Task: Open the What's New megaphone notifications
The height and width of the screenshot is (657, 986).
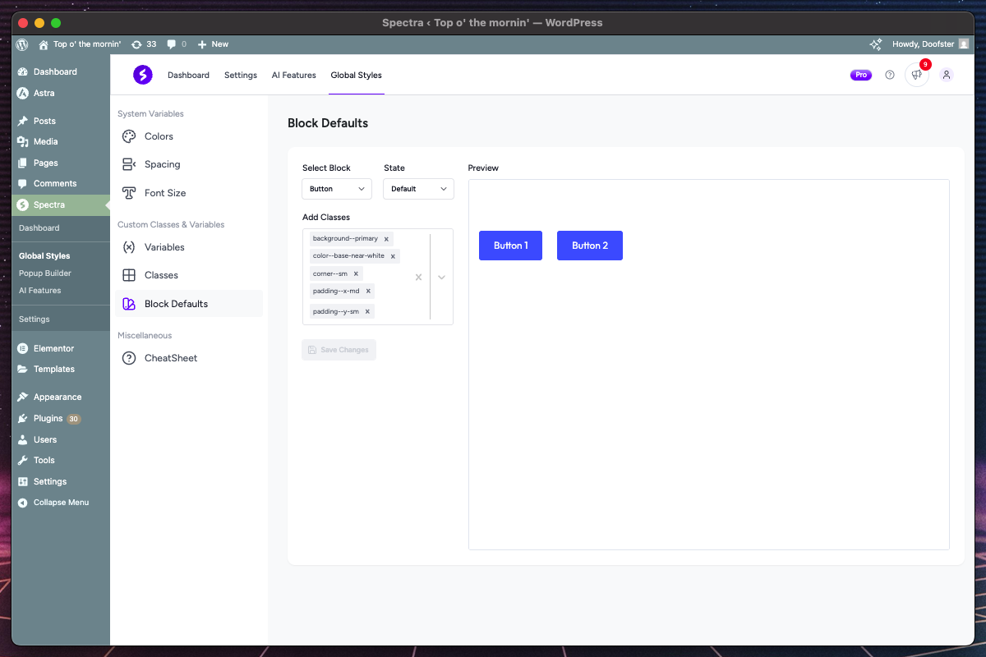Action: click(x=917, y=75)
